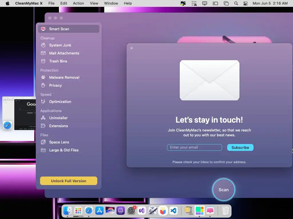Open the colorful book app in dock
The height and width of the screenshot is (219, 293).
pos(163,211)
